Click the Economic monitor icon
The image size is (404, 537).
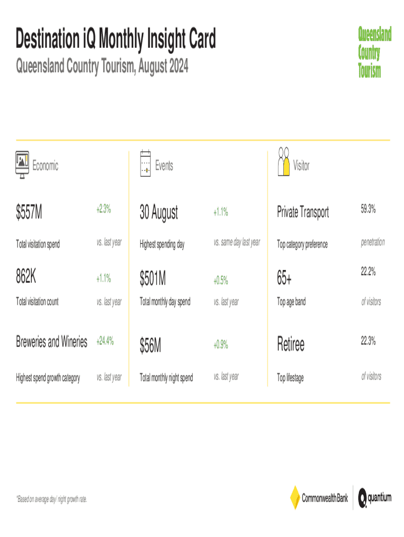pyautogui.click(x=22, y=165)
